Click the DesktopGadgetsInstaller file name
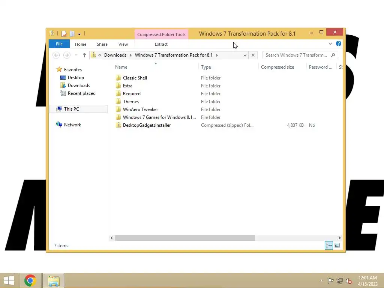The width and height of the screenshot is (384, 288). (x=147, y=125)
